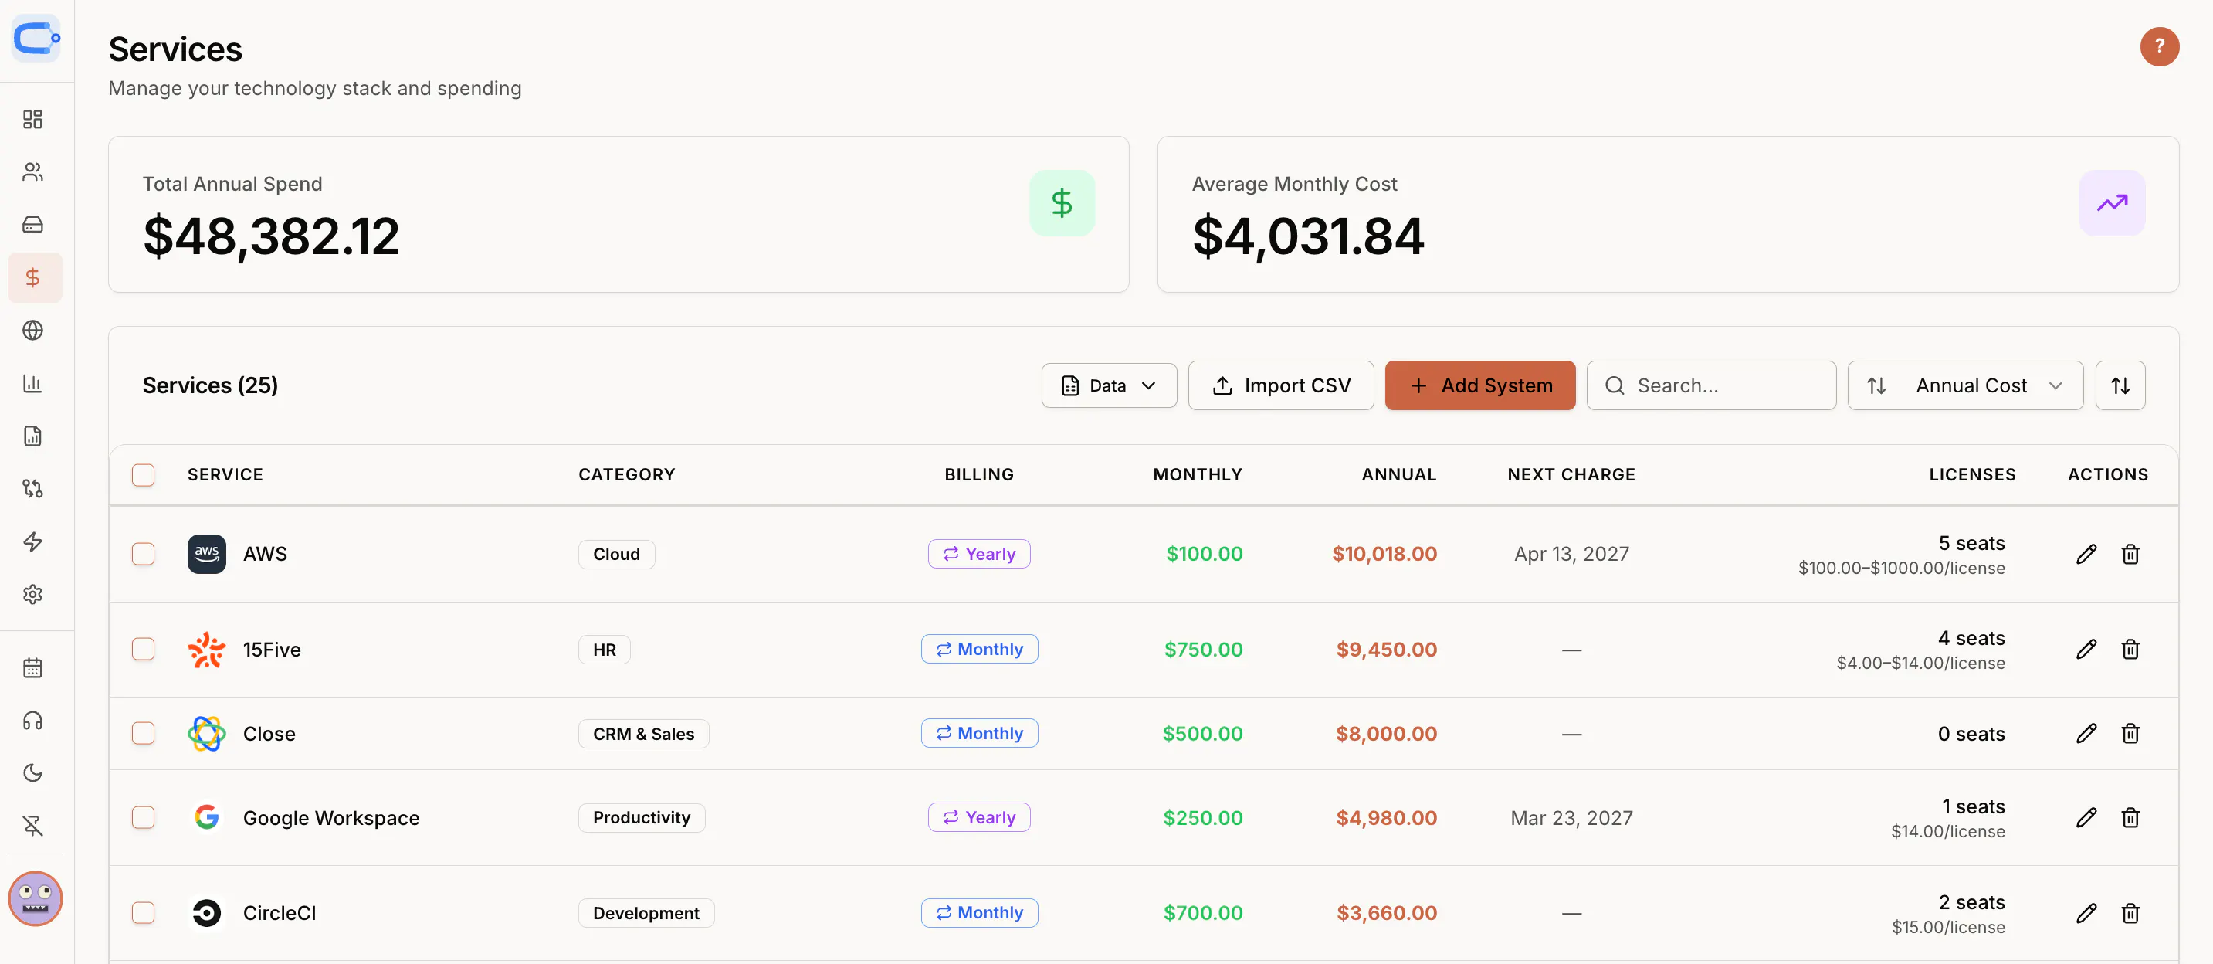Delete the CircleCI service row
Viewport: 2213px width, 964px height.
coord(2130,913)
